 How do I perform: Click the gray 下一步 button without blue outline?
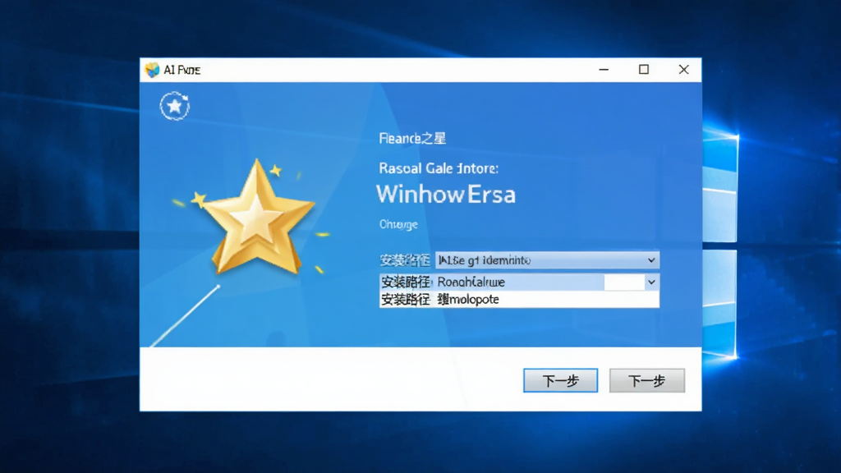[647, 380]
